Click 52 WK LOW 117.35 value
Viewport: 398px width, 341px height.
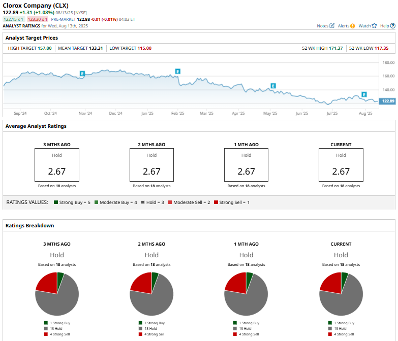point(382,48)
